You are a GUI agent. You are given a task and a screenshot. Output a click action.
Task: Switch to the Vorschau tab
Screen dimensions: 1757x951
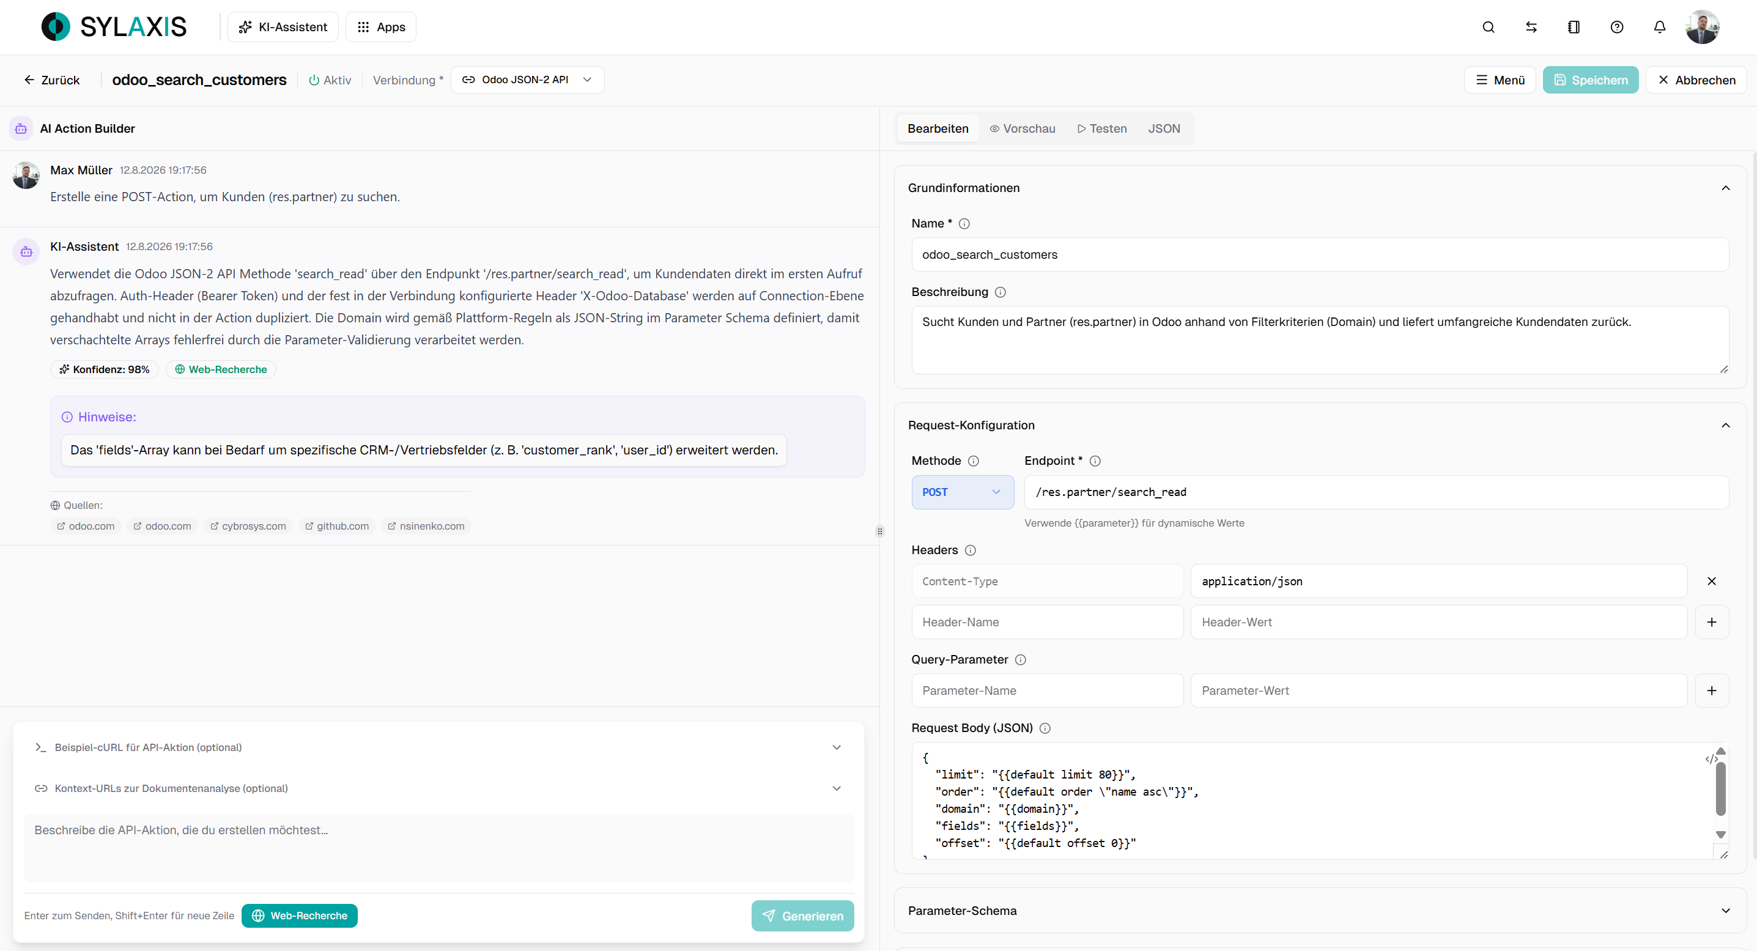click(1023, 128)
